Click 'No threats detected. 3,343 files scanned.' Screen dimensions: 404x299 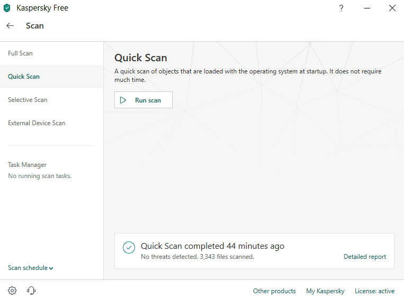tap(197, 257)
